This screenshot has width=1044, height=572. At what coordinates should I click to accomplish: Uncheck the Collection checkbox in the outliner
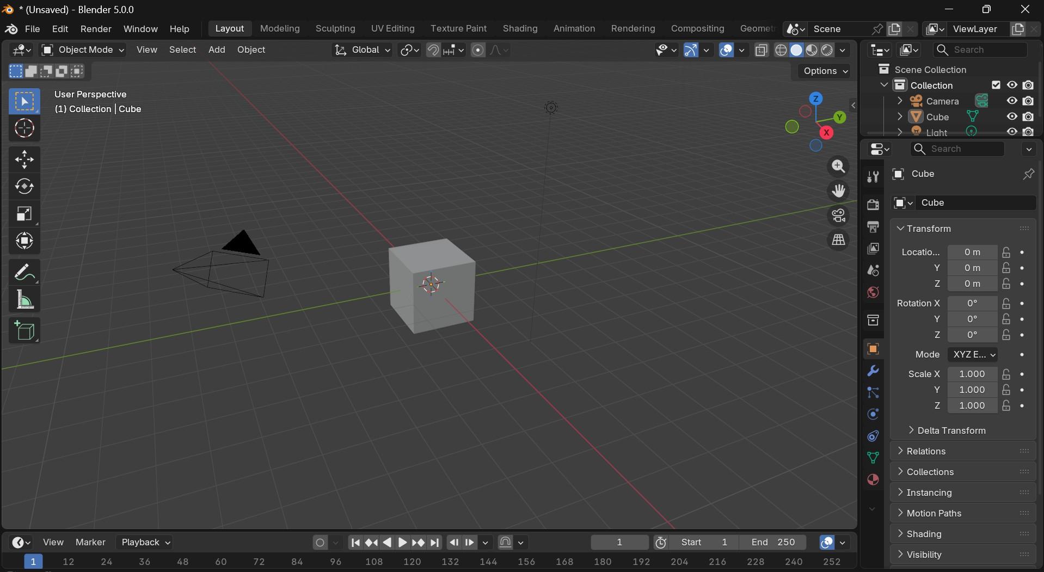[996, 85]
